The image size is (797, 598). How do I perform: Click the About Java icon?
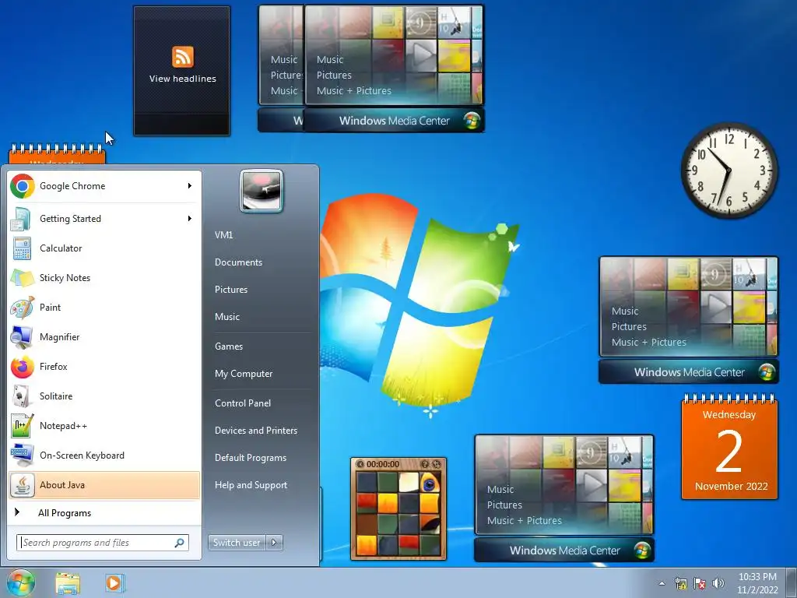click(22, 485)
